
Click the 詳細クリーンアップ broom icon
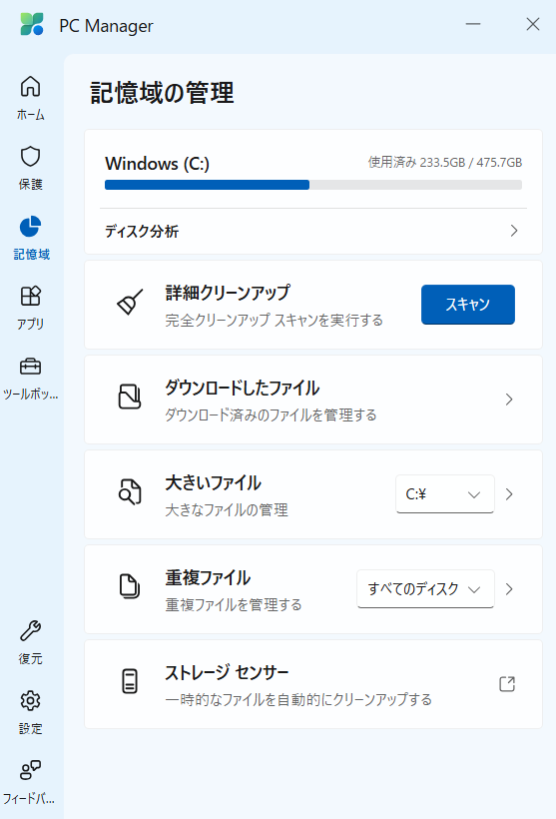click(130, 302)
